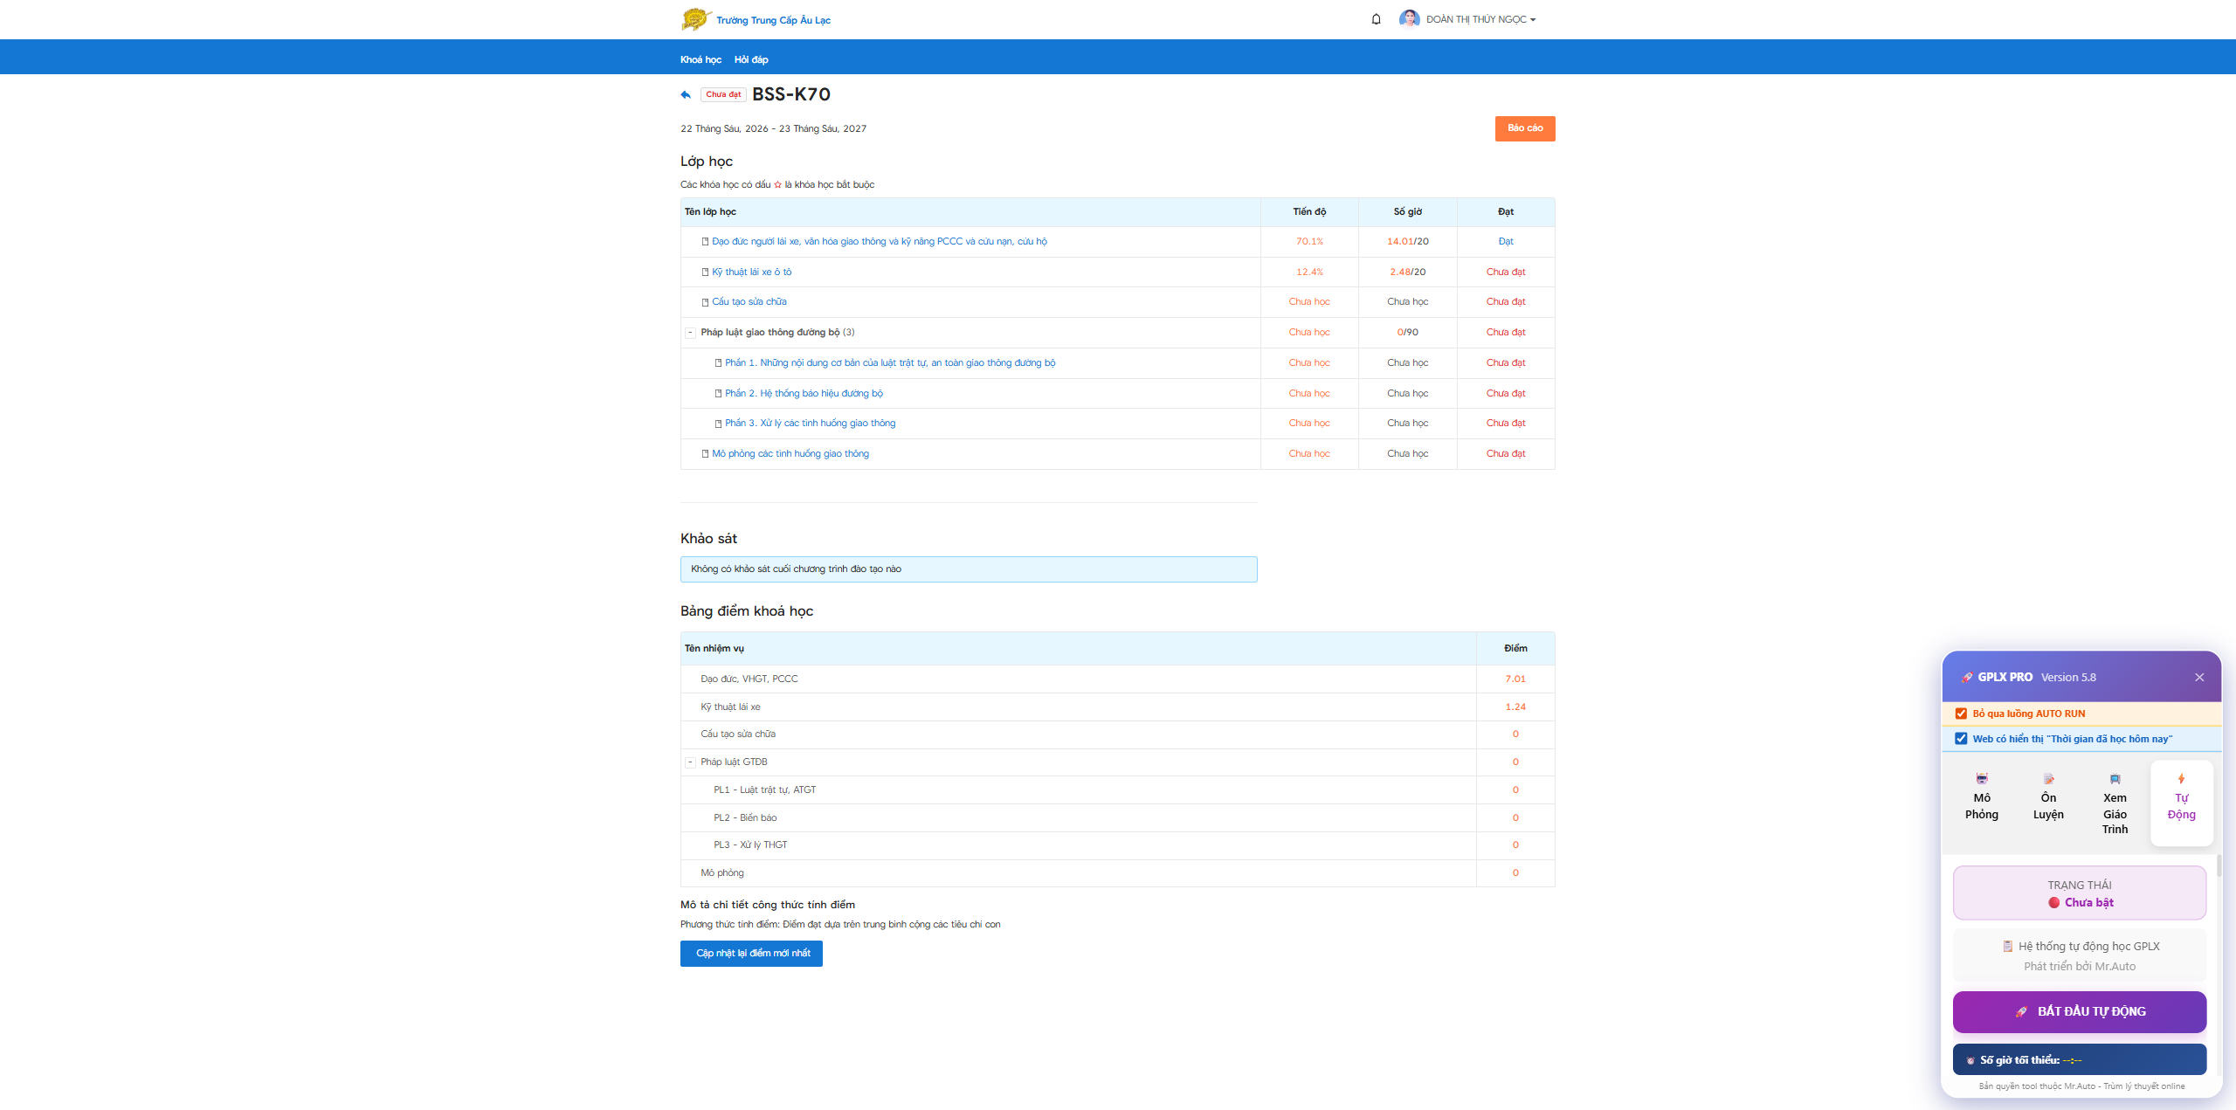Click the Không có khảo sát notice box

tap(969, 569)
